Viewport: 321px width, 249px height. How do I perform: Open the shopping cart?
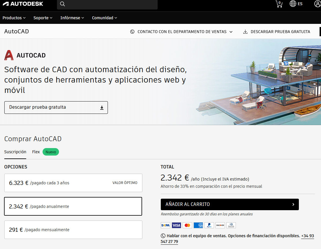[x=279, y=4]
